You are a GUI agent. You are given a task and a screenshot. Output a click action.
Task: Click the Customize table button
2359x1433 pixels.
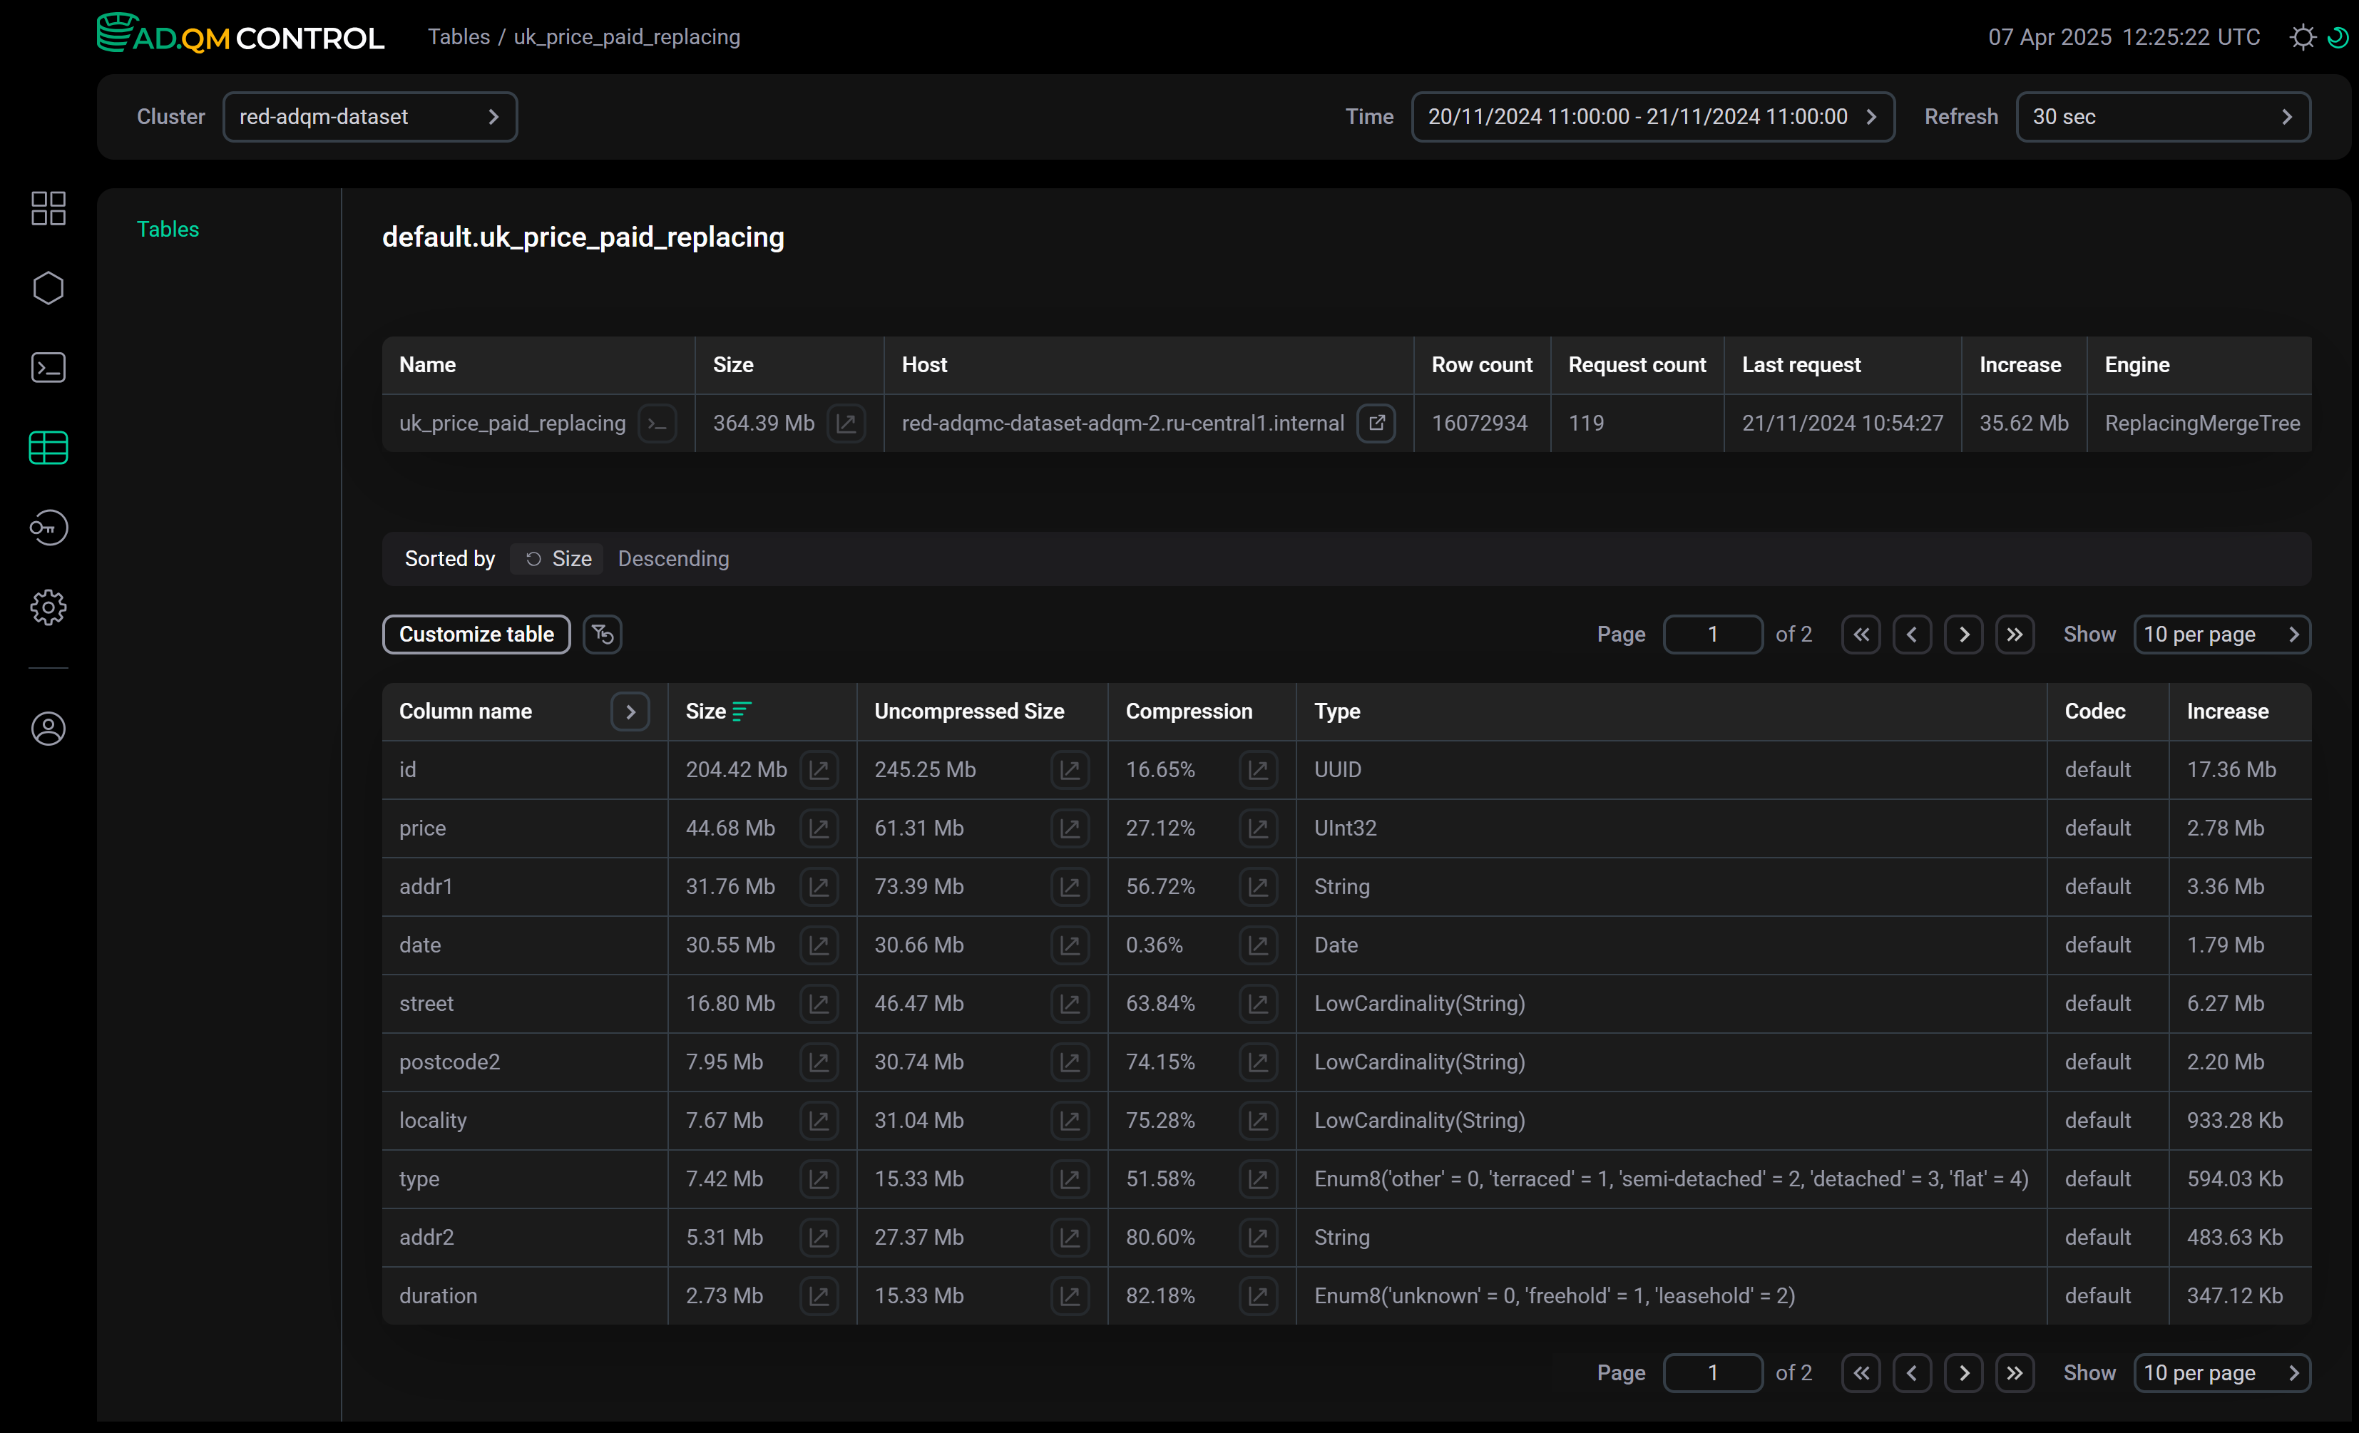(x=476, y=634)
